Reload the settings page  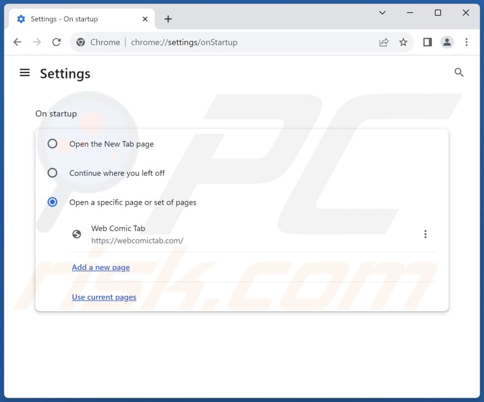[56, 42]
